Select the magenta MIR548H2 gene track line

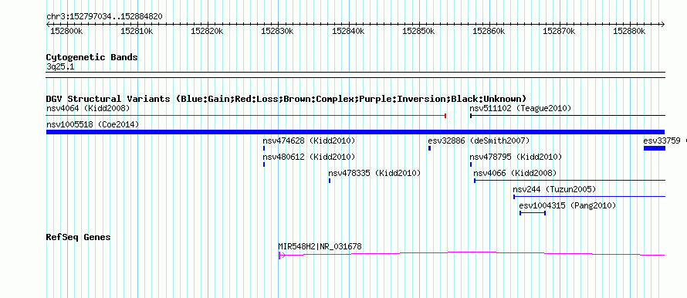click(x=472, y=253)
